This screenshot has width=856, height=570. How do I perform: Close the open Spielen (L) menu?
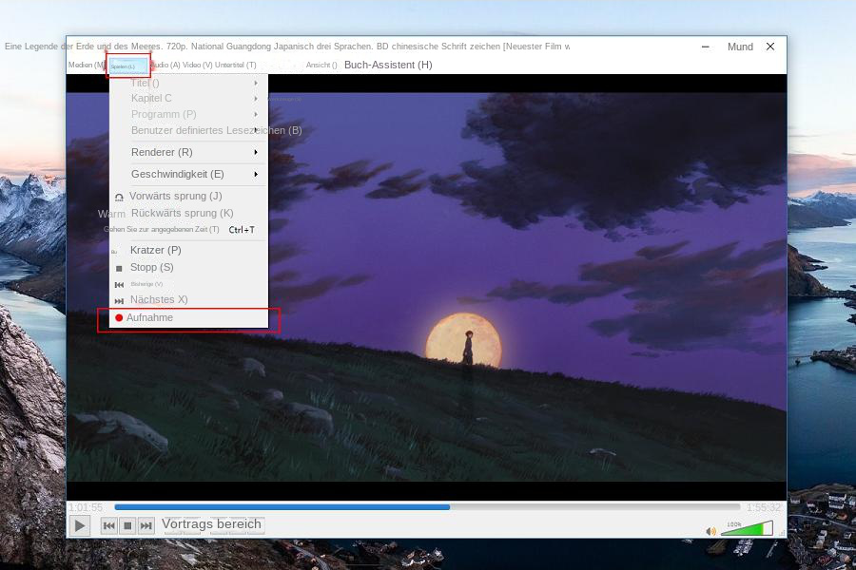coord(128,66)
